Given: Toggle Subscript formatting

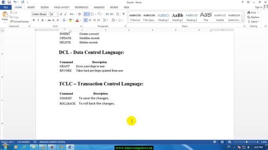Looking at the screenshot, I should [x=54, y=20].
